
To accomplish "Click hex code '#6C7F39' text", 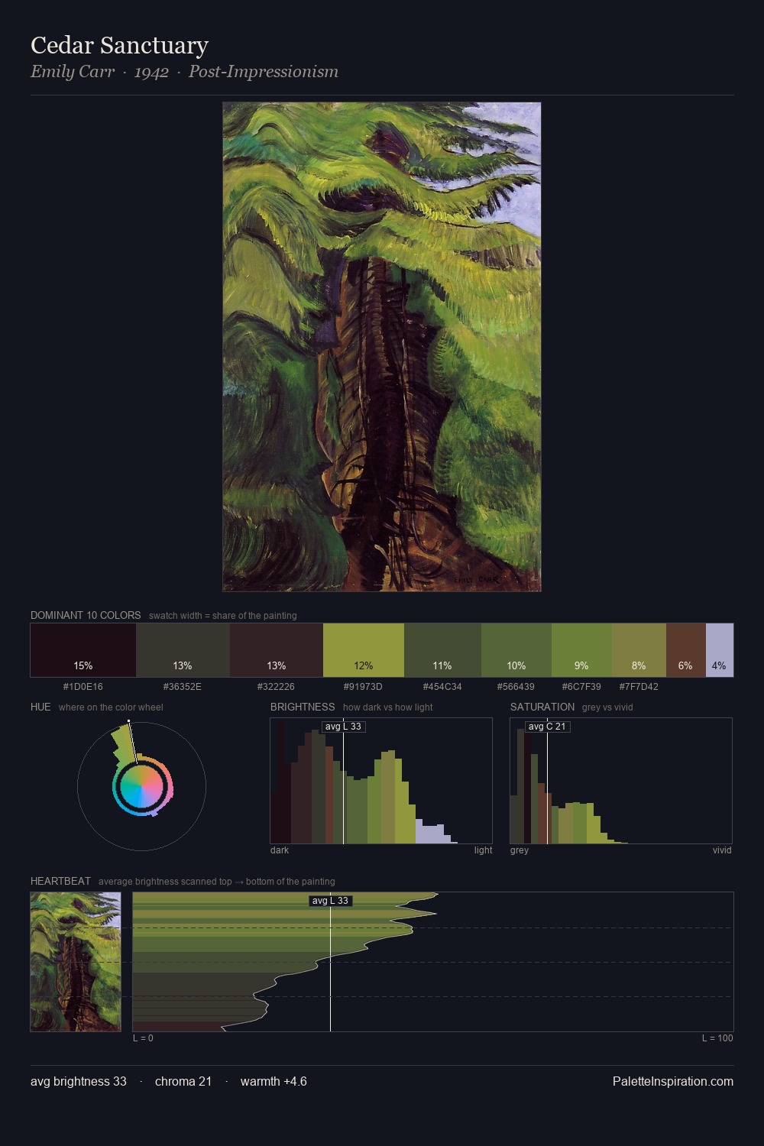I will point(581,686).
